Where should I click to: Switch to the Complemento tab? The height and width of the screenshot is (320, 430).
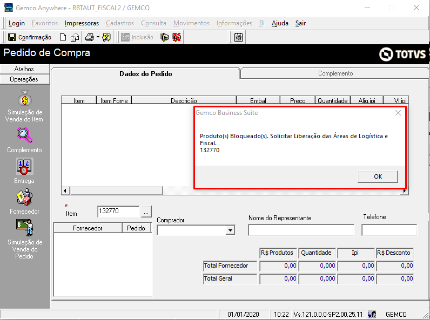(x=335, y=73)
